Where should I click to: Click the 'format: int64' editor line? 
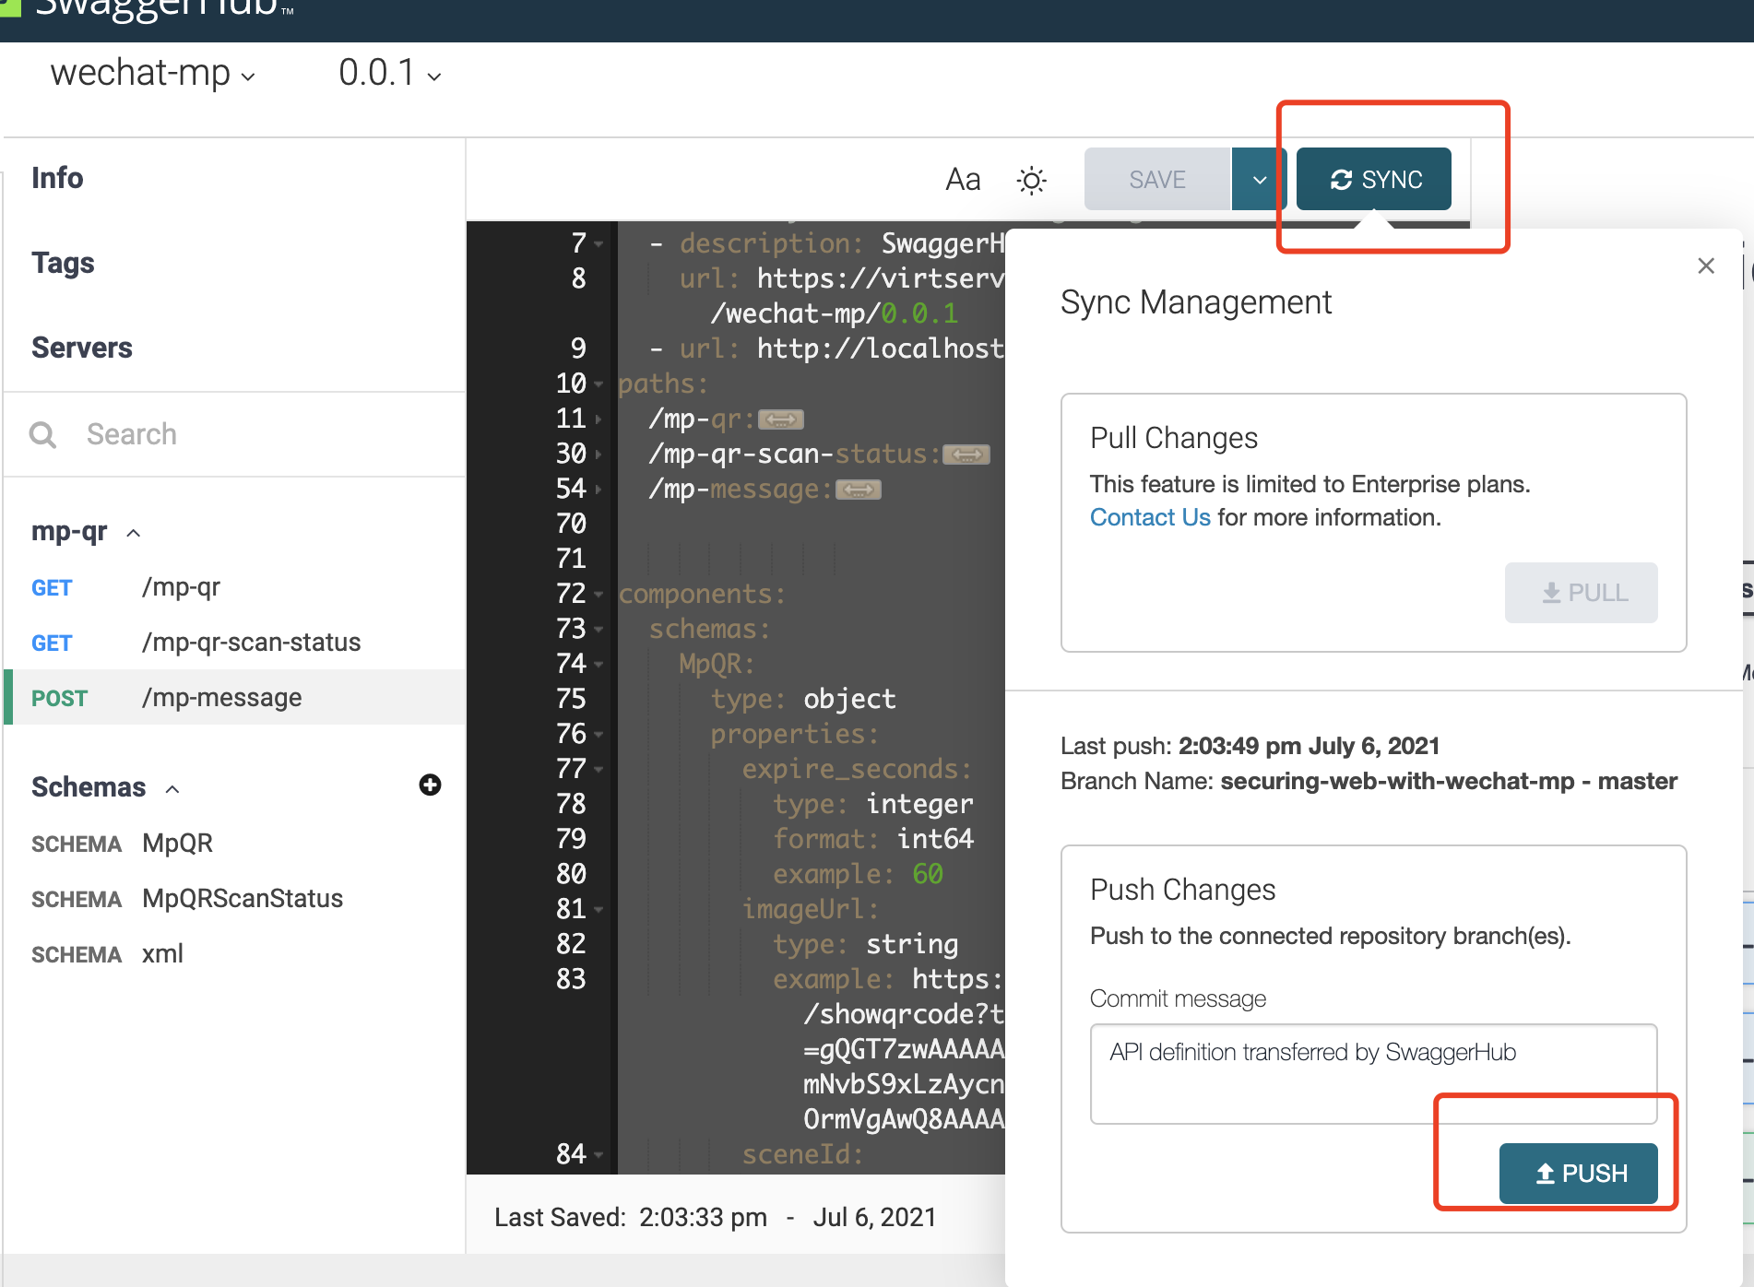coord(873,839)
